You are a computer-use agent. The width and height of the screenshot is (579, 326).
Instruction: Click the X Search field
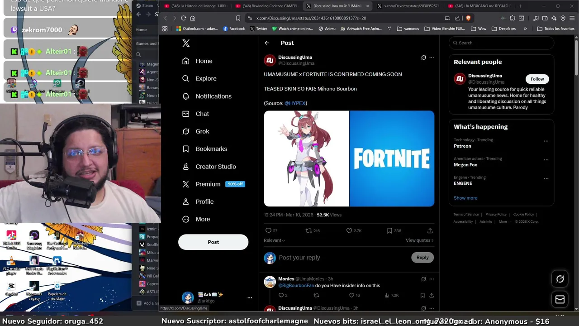click(501, 43)
